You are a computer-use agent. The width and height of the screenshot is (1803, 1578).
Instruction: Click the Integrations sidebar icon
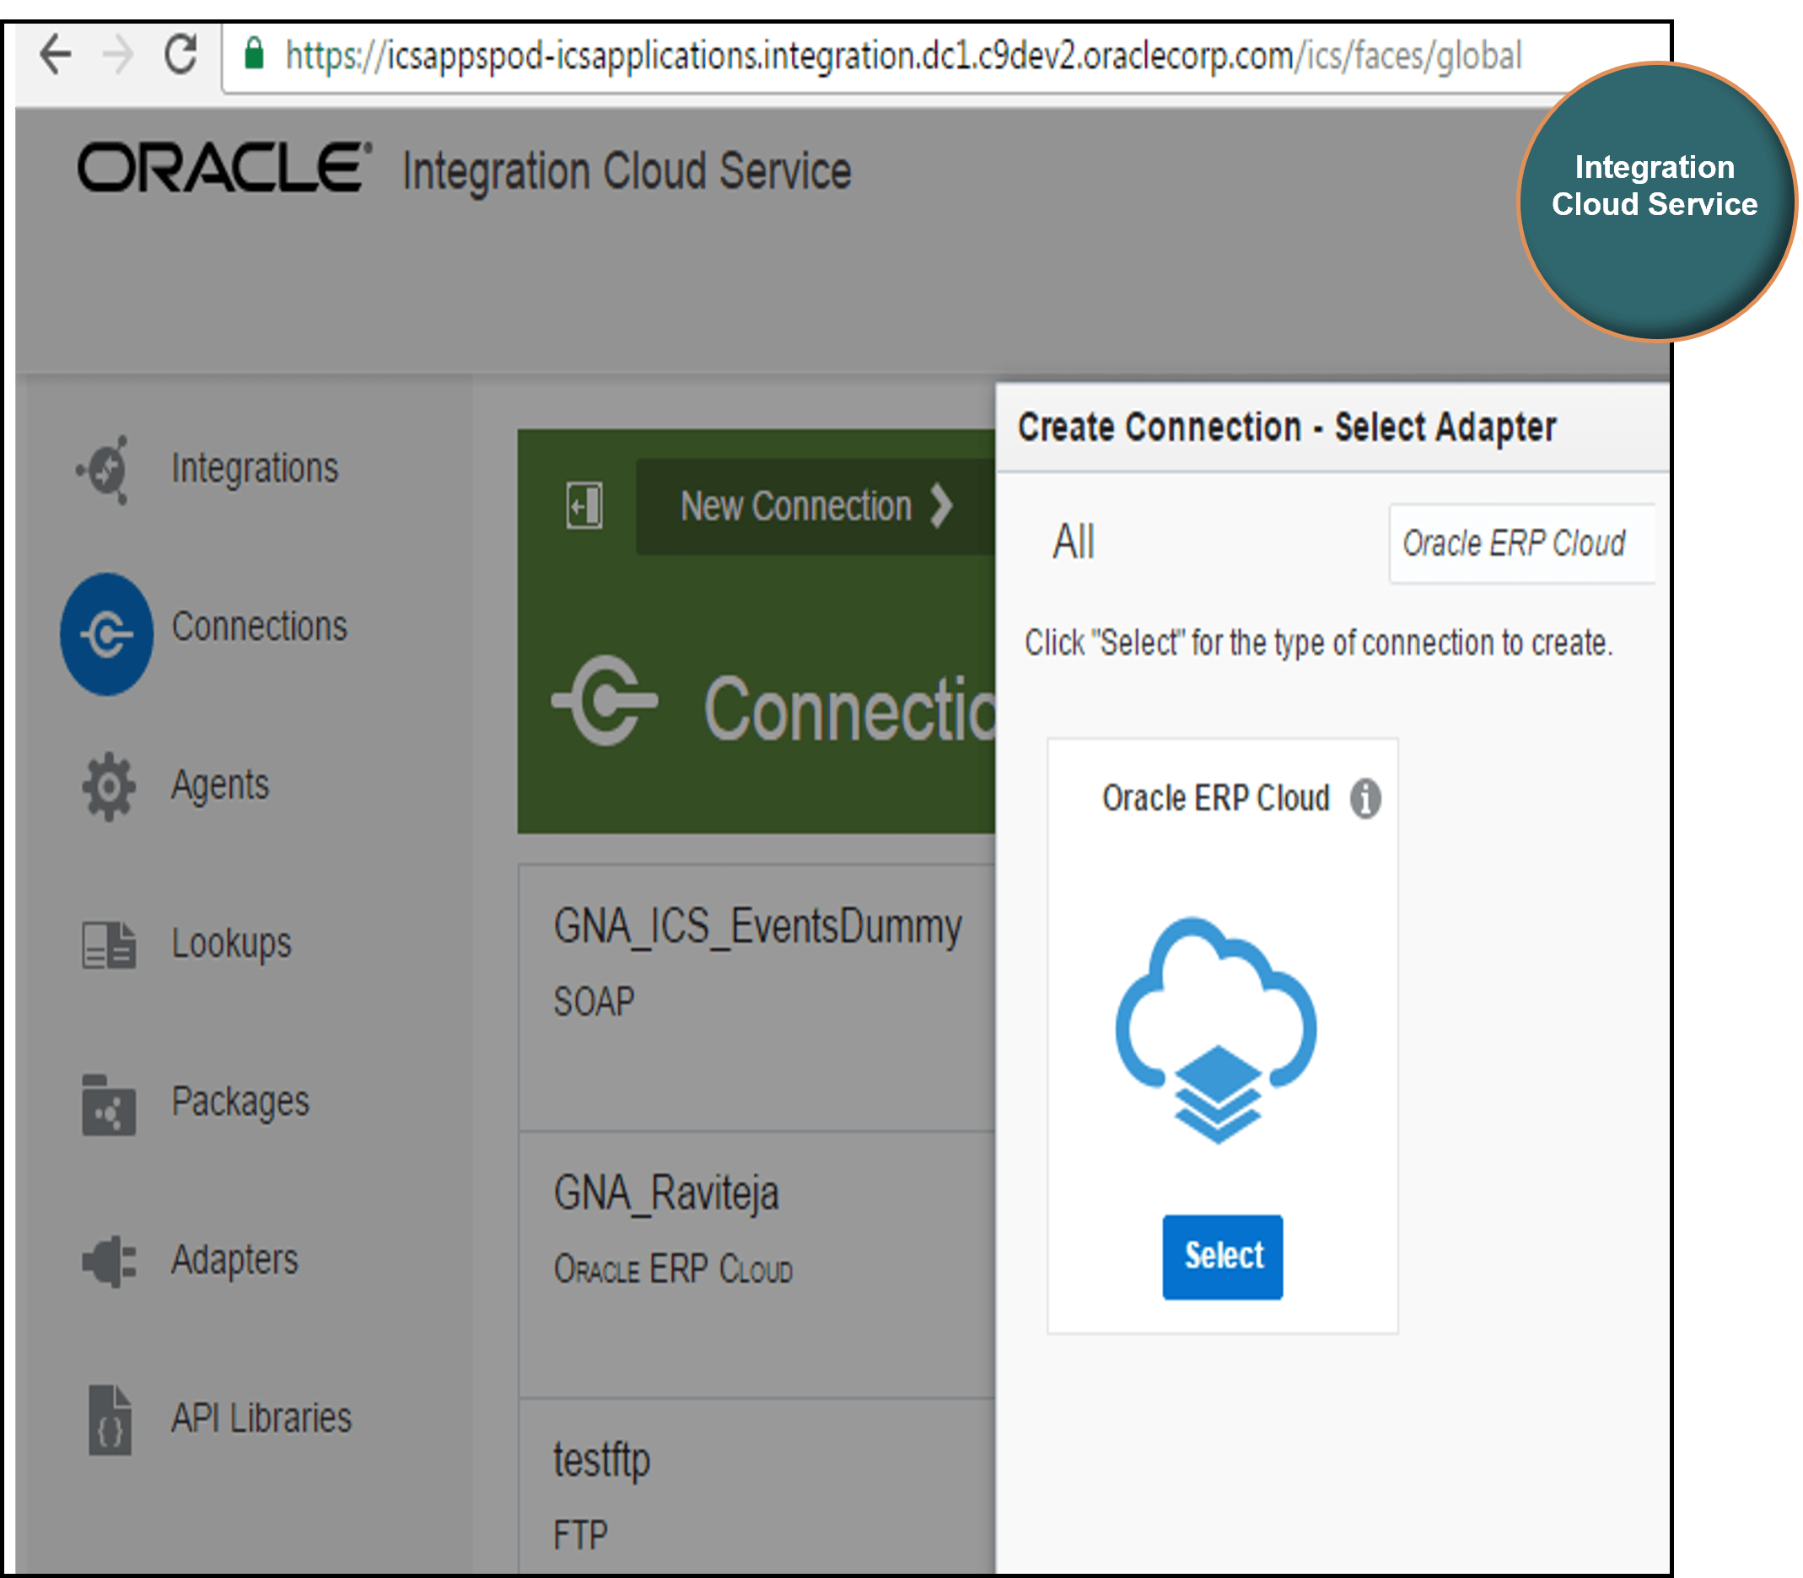click(x=105, y=467)
